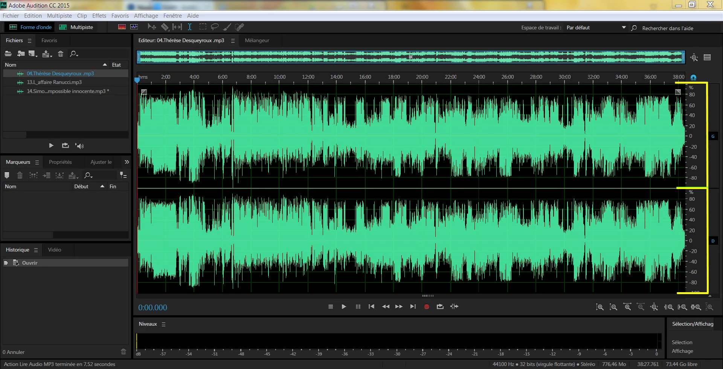Screen dimensions: 723x369
Task: Click the red Record button
Action: (427, 307)
